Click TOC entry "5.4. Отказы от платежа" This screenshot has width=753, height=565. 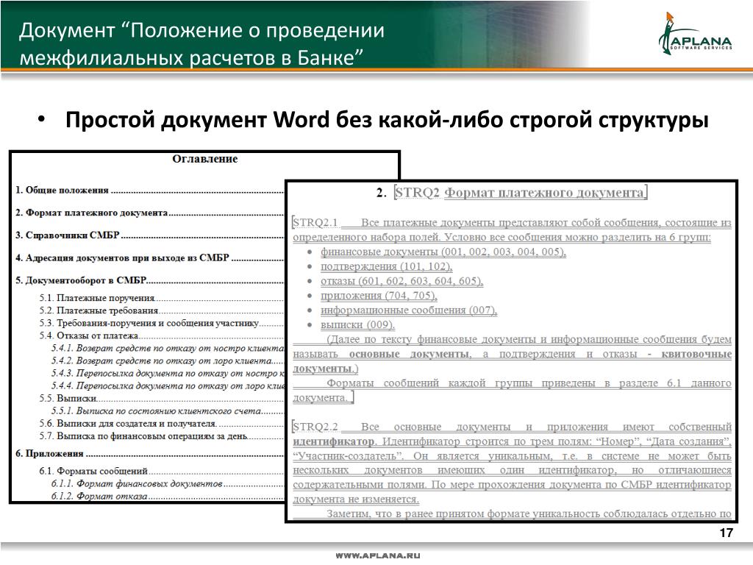(161, 335)
